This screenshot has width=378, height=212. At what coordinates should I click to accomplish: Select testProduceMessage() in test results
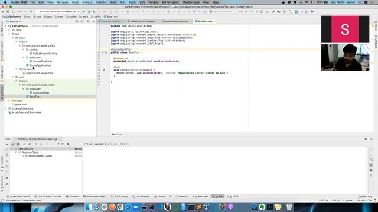38,156
